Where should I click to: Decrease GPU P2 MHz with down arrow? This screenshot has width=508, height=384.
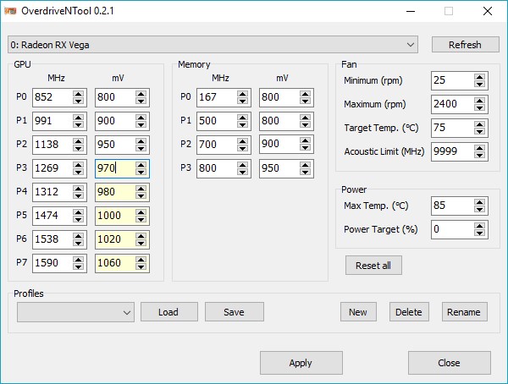(78, 148)
